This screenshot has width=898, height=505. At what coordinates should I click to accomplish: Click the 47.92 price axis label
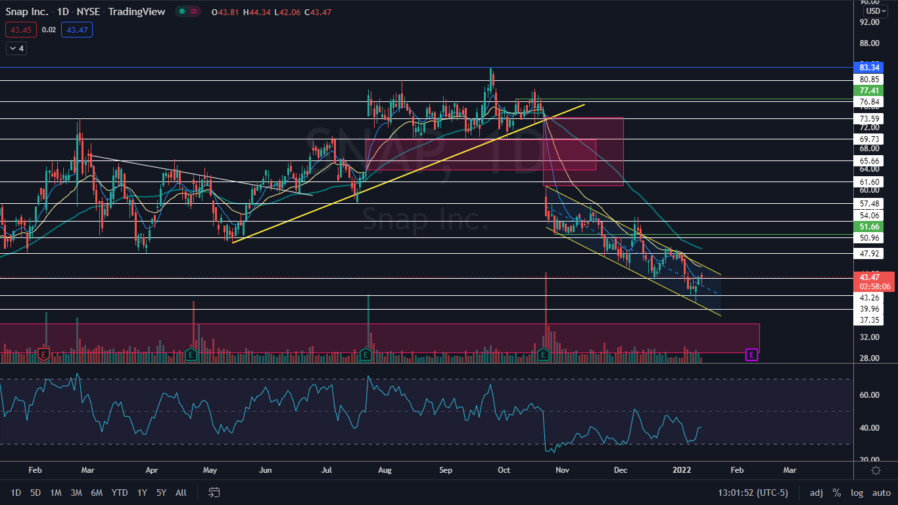click(x=869, y=254)
